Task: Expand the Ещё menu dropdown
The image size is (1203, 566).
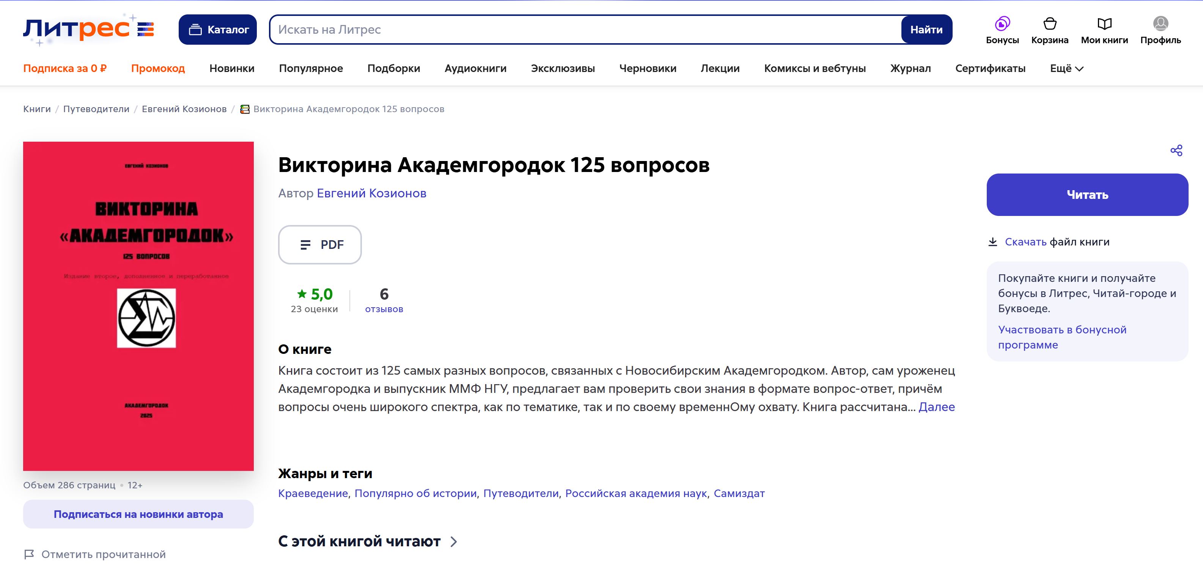Action: click(1066, 69)
